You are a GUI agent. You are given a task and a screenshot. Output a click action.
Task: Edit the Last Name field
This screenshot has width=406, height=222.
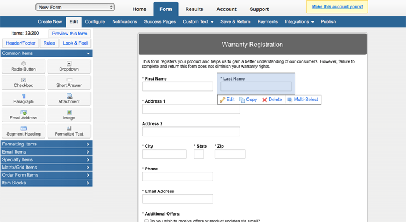pos(227,100)
